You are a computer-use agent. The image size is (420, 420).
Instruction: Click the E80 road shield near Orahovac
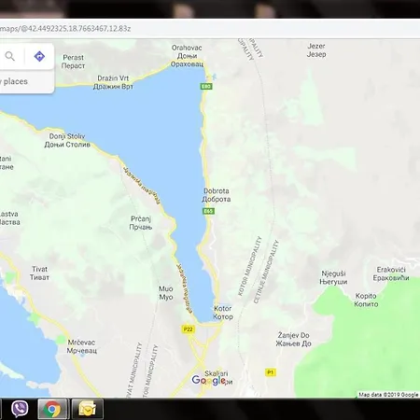(206, 86)
